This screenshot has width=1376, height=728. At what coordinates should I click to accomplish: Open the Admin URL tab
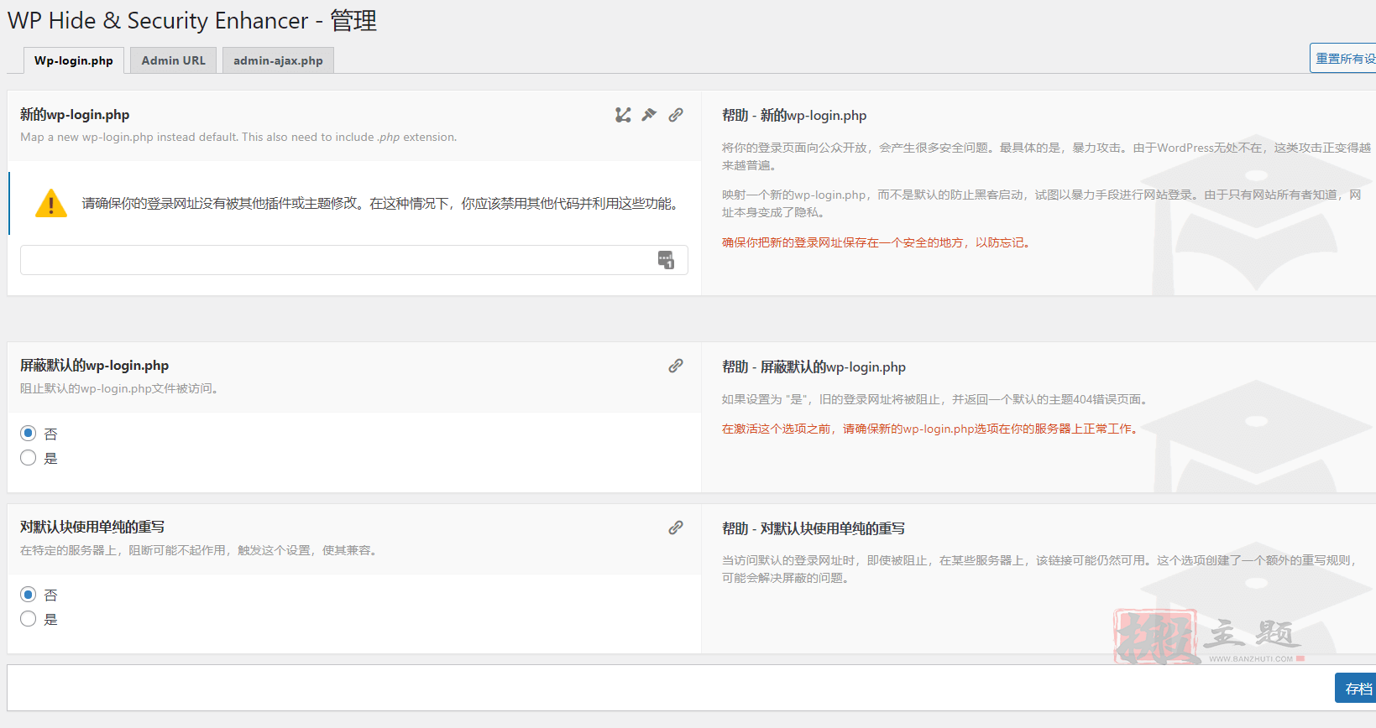173,60
